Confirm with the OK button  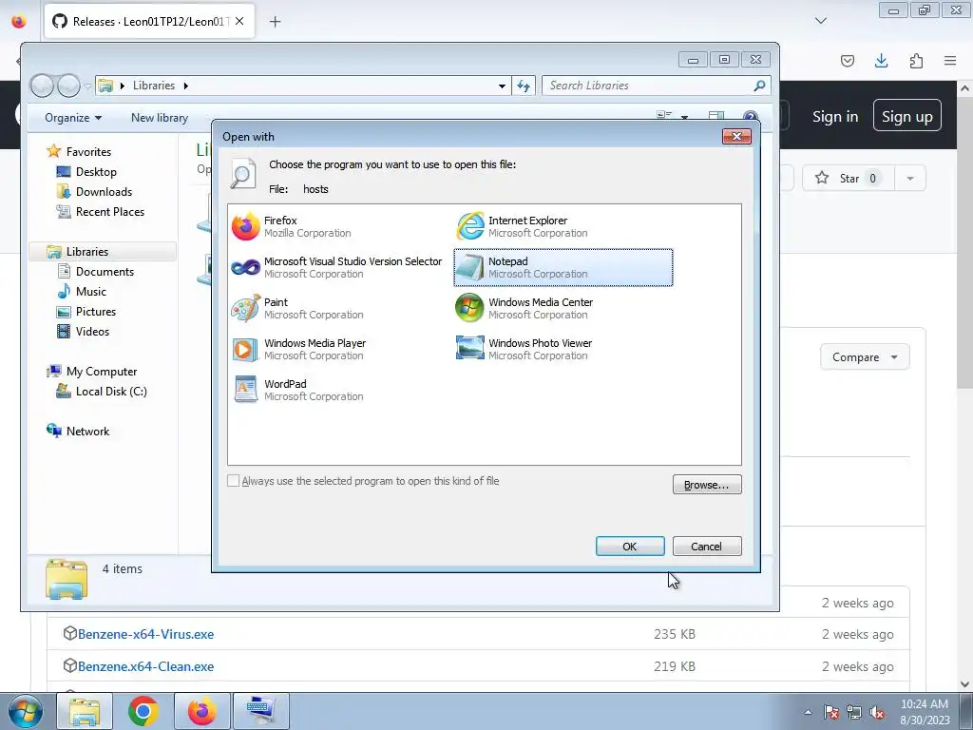[x=630, y=547]
